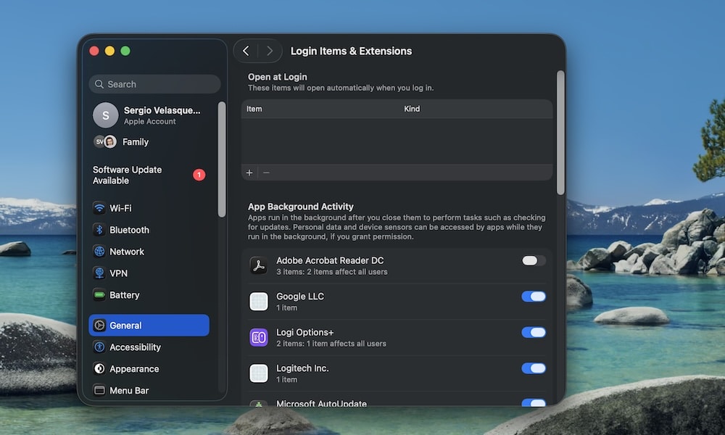Navigate back with the left chevron
Viewport: 725px width, 435px height.
click(246, 51)
